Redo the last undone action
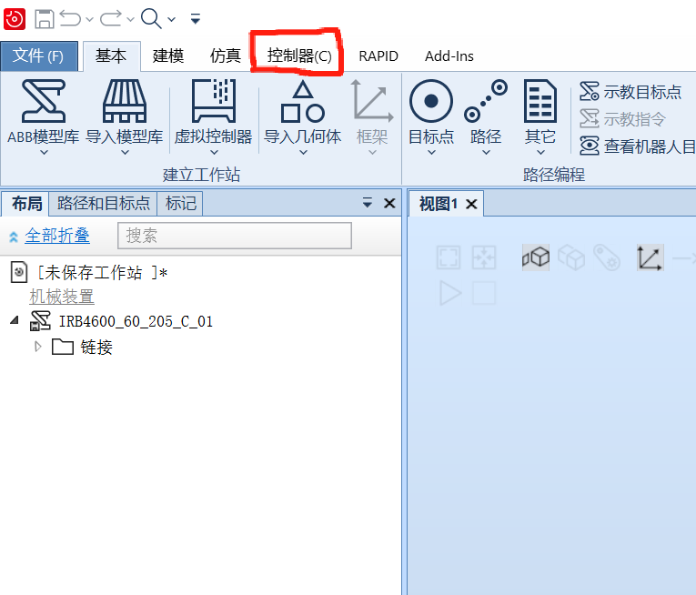Viewport: 696px width, 595px height. coord(111,18)
